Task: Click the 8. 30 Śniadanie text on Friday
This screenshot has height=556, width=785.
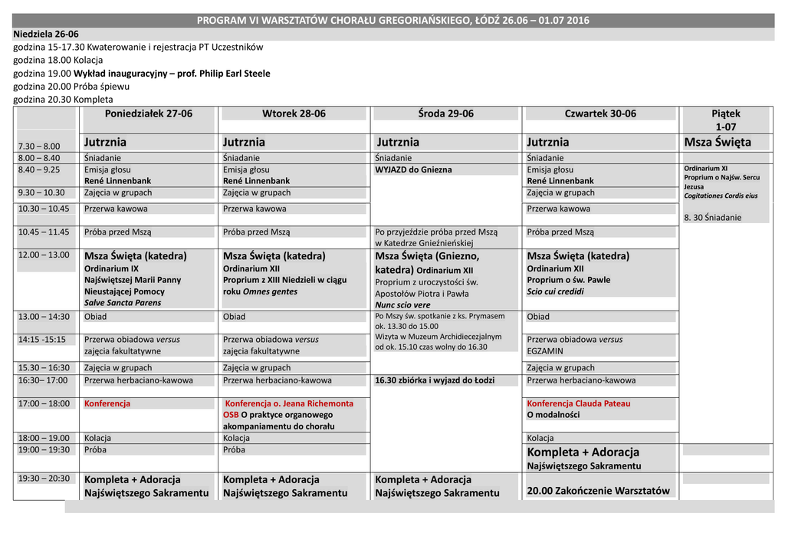Action: pyautogui.click(x=712, y=218)
